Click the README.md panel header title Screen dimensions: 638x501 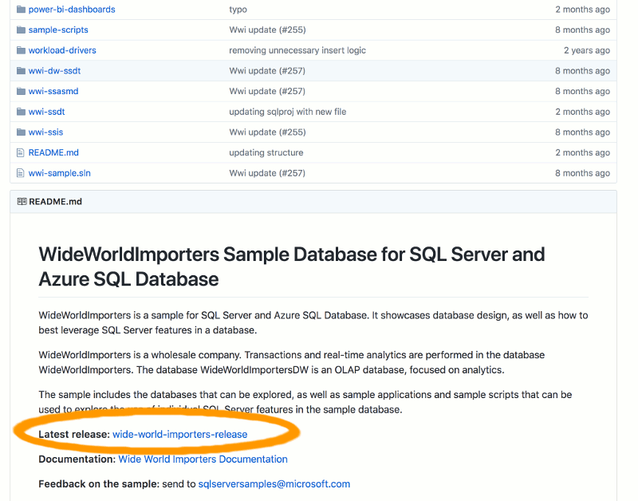55,202
